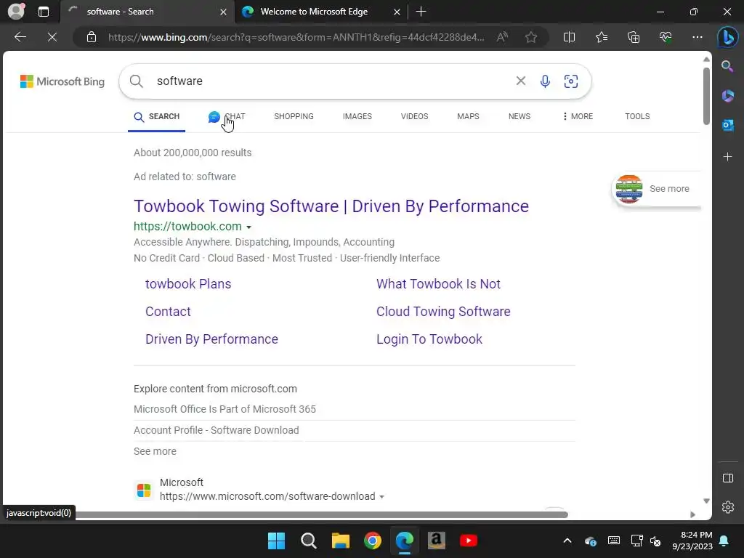Stop loading the page with X button
This screenshot has width=744, height=558.
[x=52, y=37]
